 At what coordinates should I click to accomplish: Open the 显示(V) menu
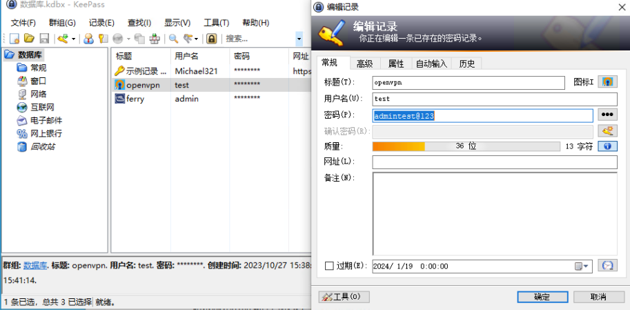point(177,23)
